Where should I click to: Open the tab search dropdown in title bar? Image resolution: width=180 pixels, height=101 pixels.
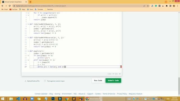click(166, 2)
